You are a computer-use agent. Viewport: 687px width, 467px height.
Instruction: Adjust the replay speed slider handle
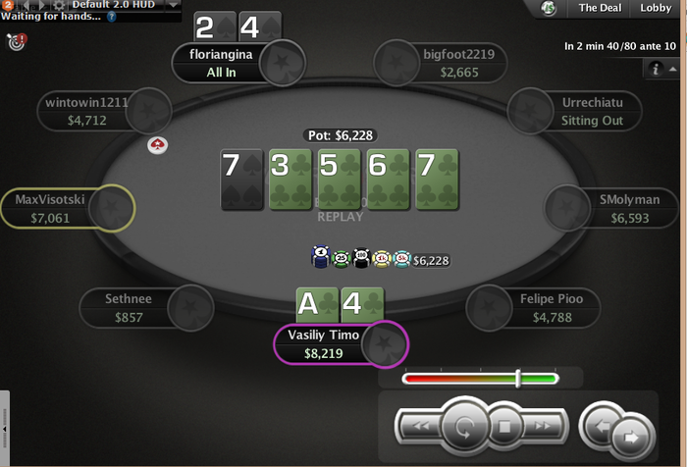pyautogui.click(x=518, y=378)
